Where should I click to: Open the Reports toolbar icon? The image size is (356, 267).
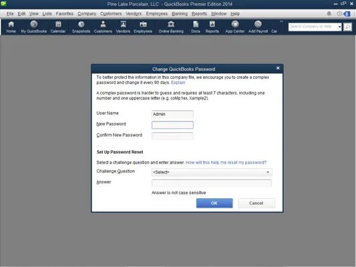212,27
